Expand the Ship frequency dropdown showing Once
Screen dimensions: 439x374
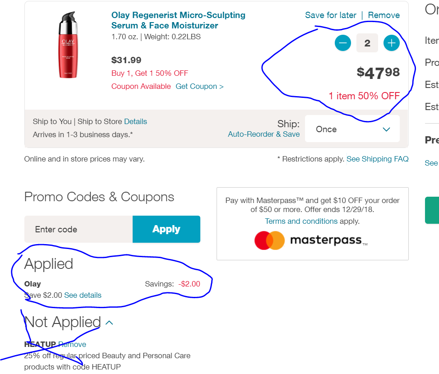pos(352,129)
